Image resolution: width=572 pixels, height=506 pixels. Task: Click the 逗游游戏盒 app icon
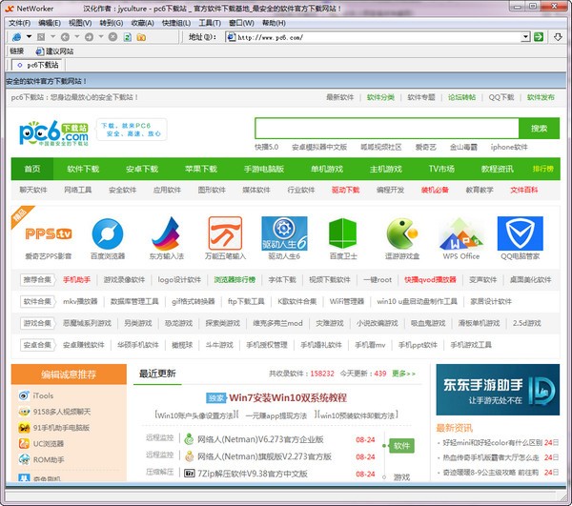point(402,233)
